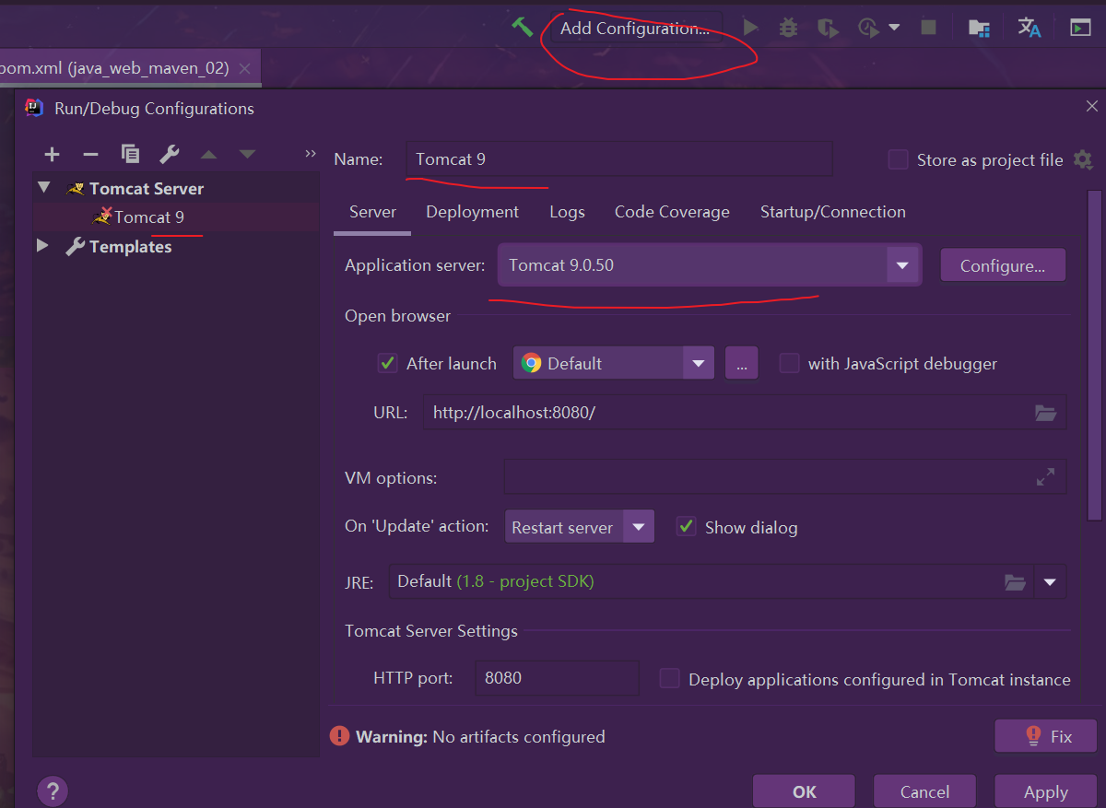Move configuration up arrow
Screen dimensions: 1106x808
click(x=208, y=154)
